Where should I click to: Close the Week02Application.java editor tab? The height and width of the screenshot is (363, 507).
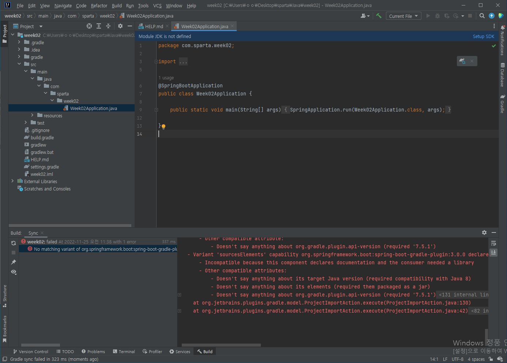(x=232, y=26)
